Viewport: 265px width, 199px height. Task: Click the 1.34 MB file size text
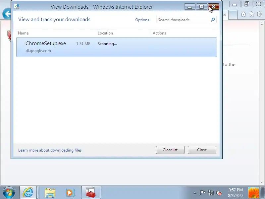[x=83, y=44]
